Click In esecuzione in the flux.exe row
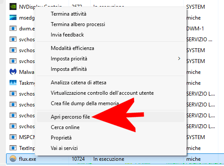This screenshot has height=166, width=224. 109,159
